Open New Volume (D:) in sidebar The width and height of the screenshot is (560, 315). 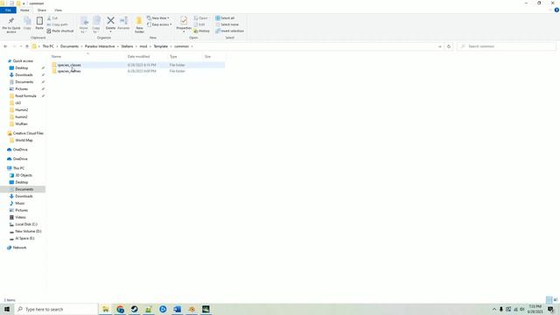pyautogui.click(x=28, y=231)
